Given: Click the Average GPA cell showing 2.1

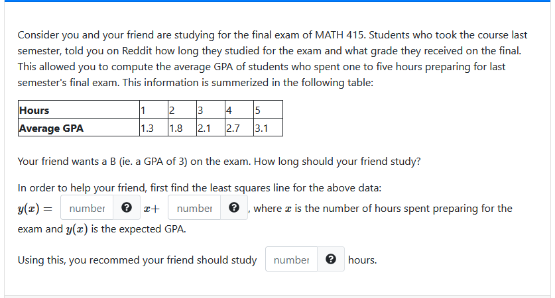Looking at the screenshot, I should click(211, 127).
